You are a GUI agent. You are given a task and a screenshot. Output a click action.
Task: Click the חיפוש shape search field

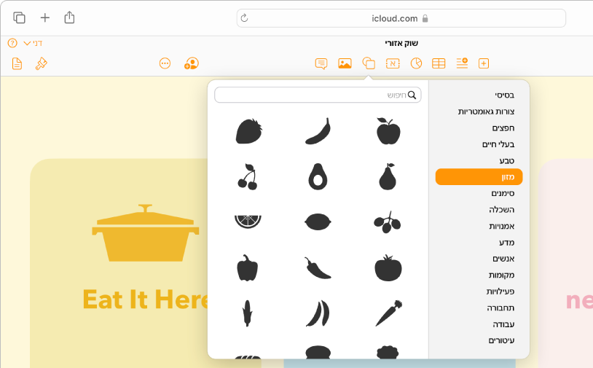[x=318, y=95]
